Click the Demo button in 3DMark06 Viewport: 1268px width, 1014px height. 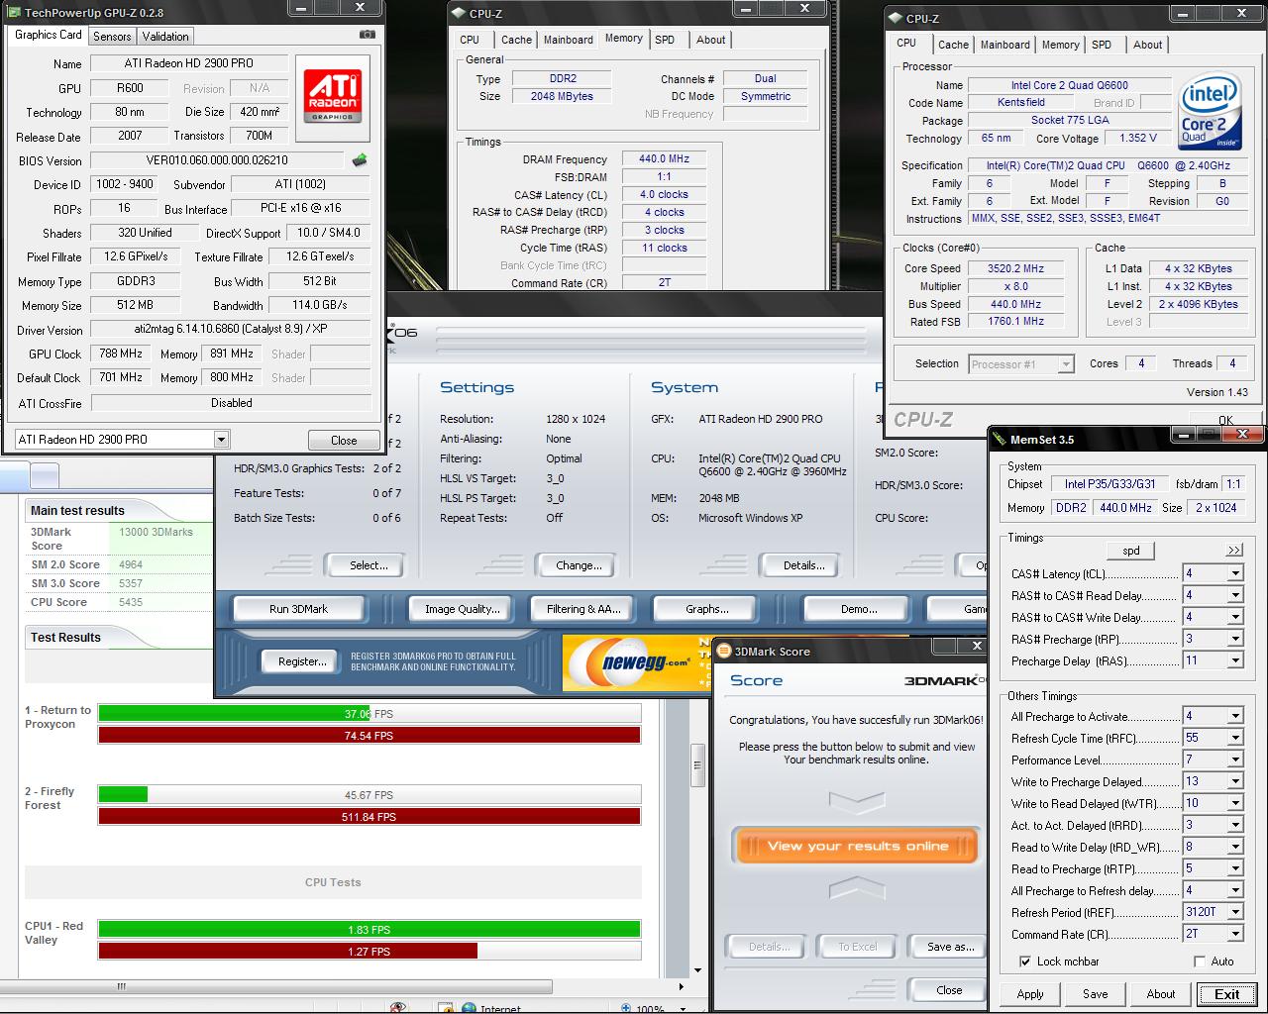pyautogui.click(x=858, y=609)
